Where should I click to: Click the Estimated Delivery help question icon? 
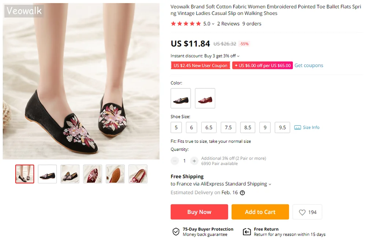(242, 193)
